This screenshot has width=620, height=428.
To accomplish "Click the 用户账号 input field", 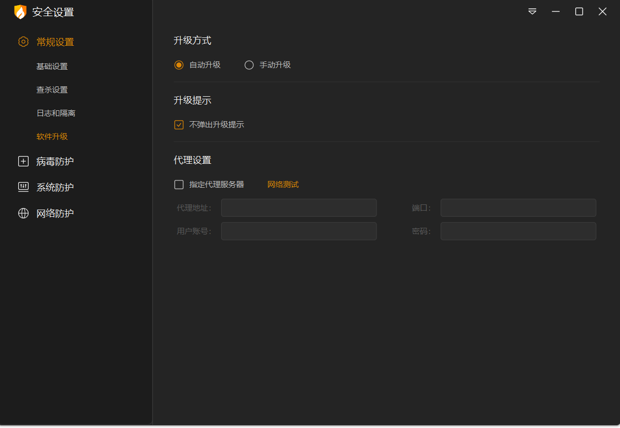I will pos(299,231).
